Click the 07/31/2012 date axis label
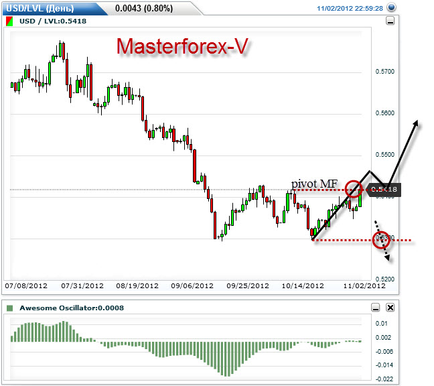This screenshot has height=386, width=434. [82, 285]
